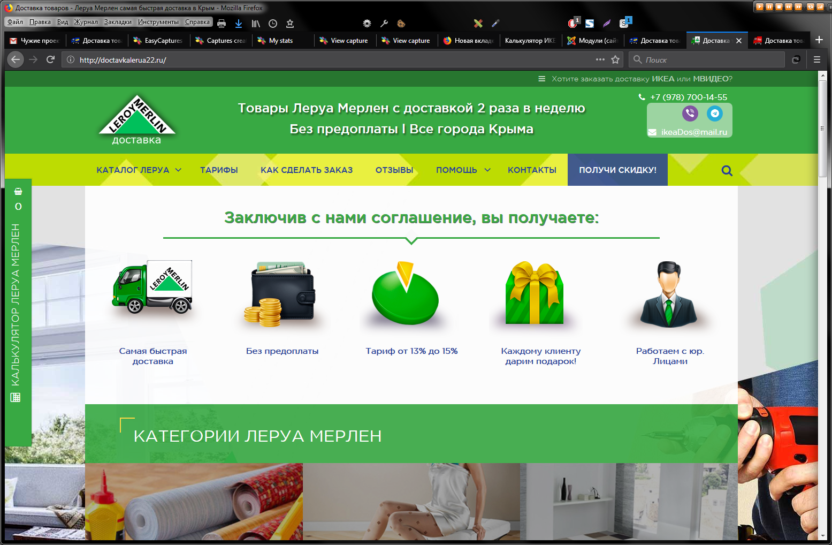
Task: Open the Вид menu
Action: 63,22
